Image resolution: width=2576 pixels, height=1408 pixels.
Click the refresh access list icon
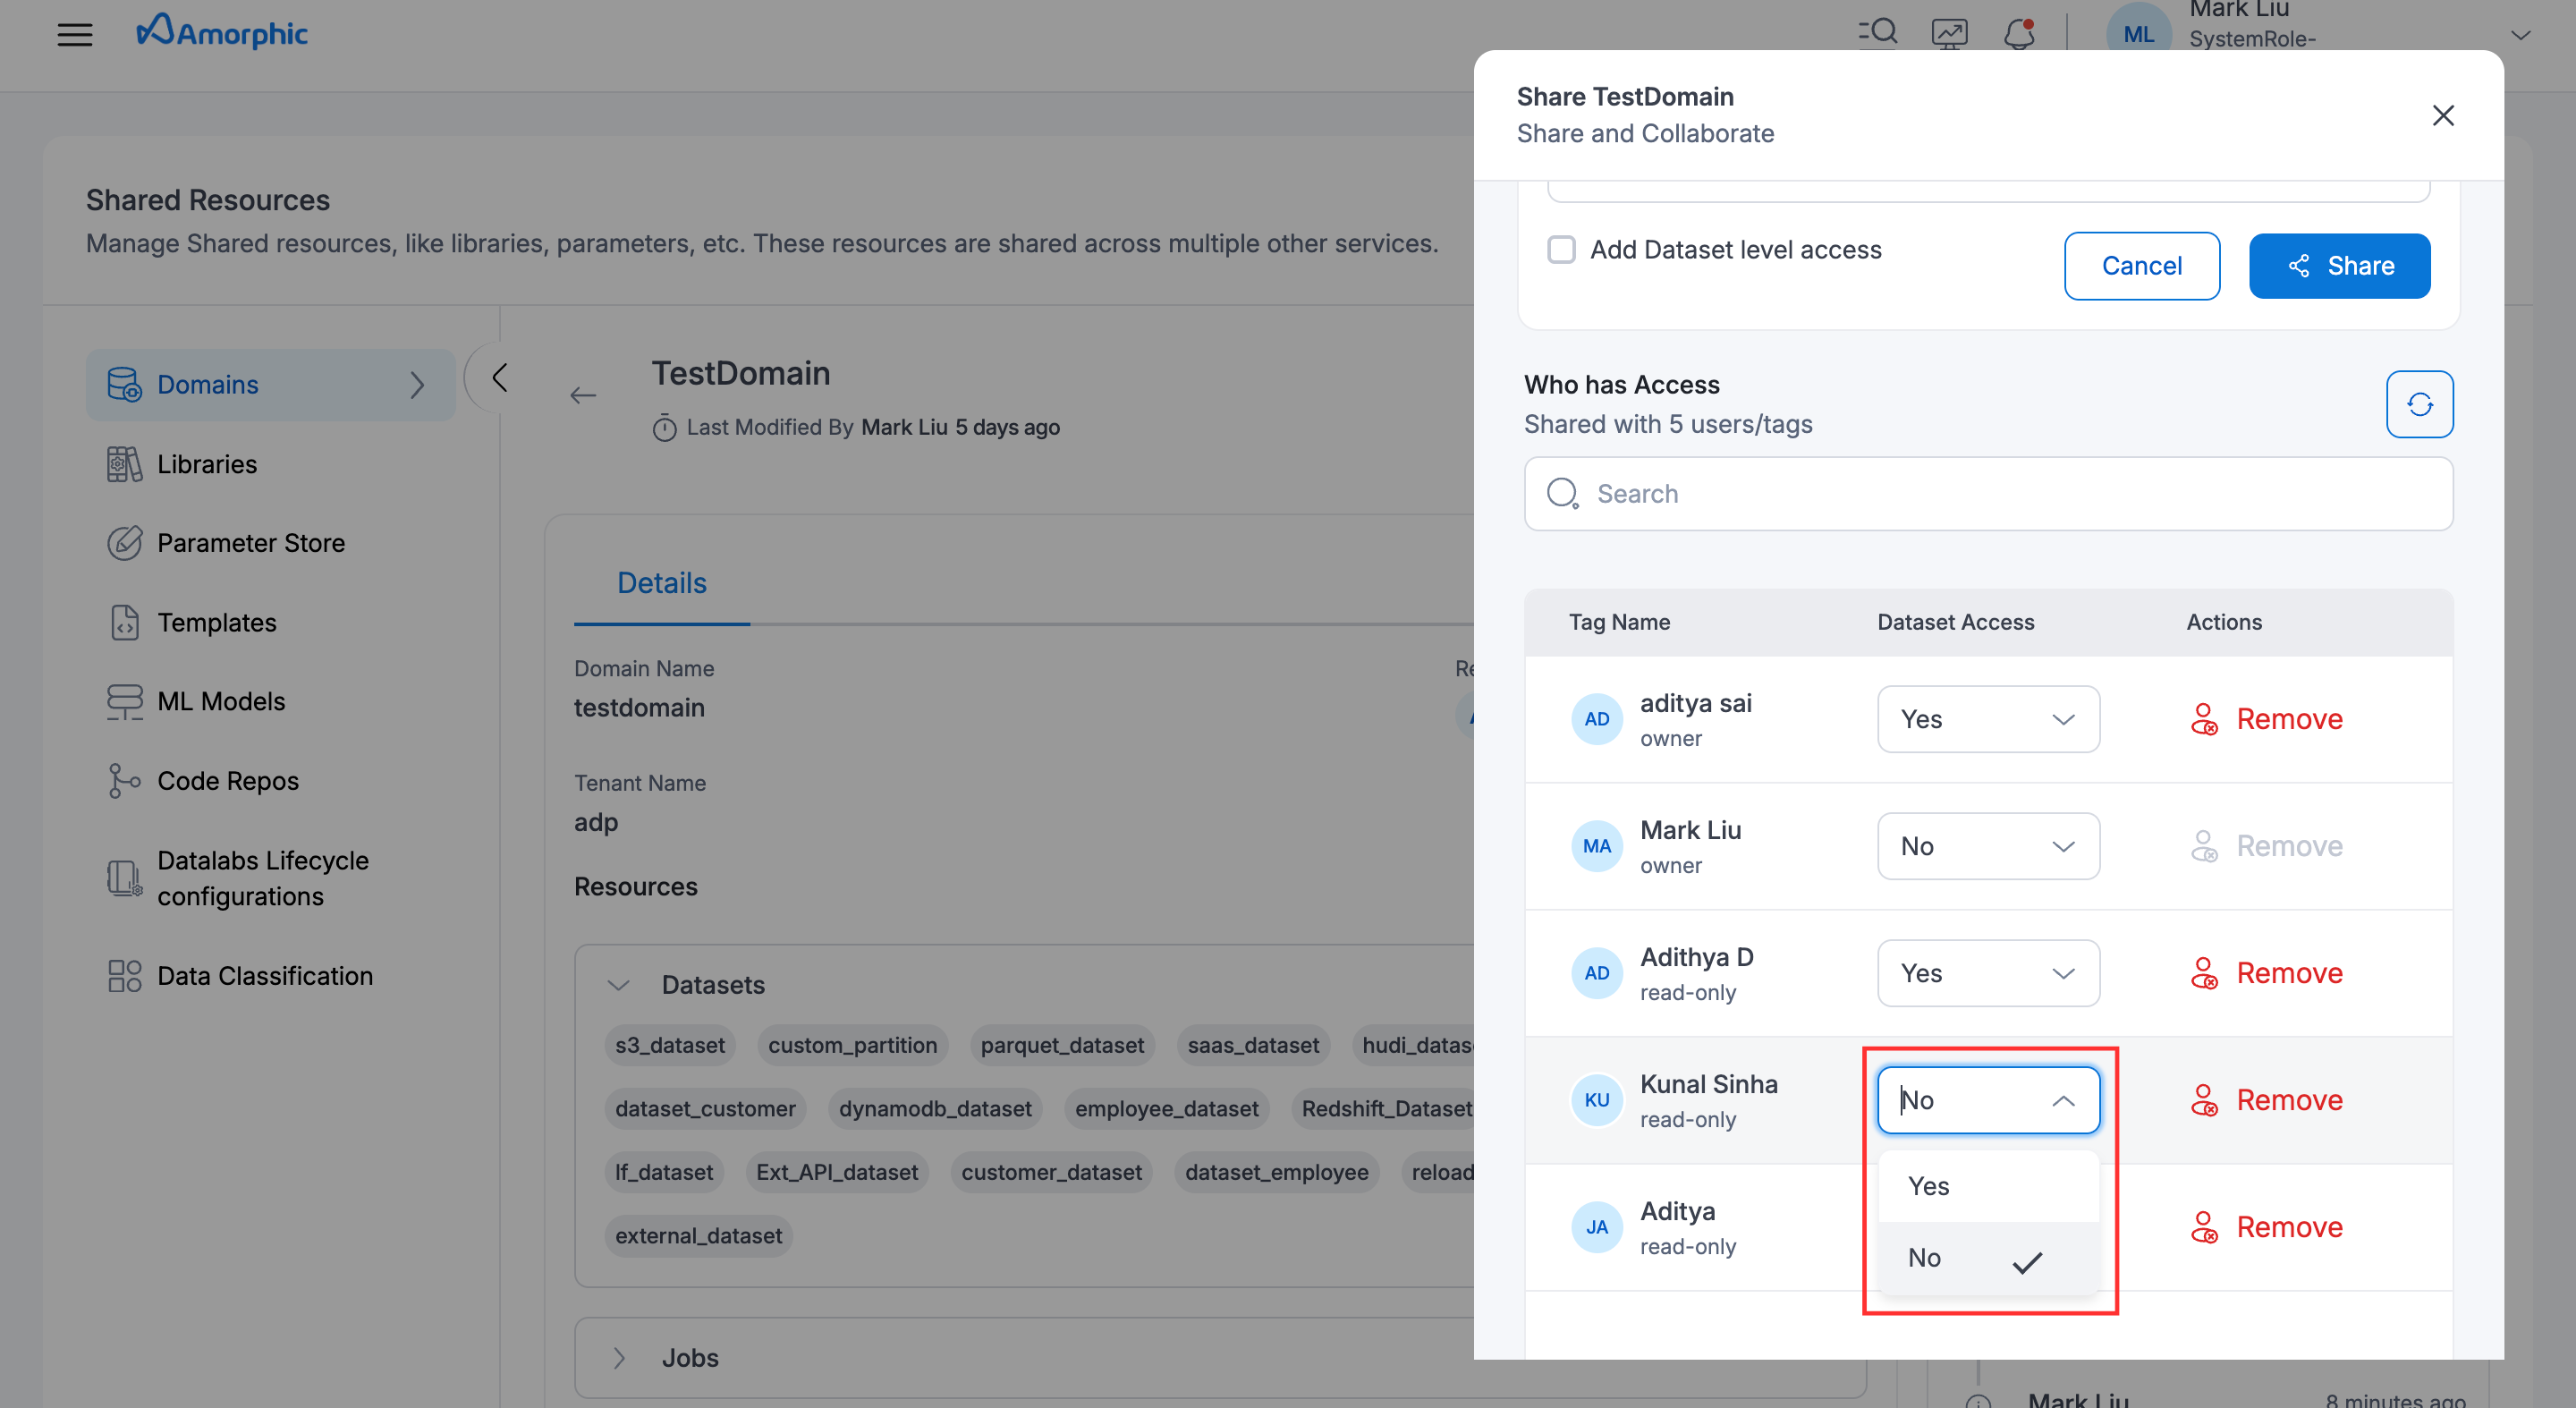click(2418, 404)
